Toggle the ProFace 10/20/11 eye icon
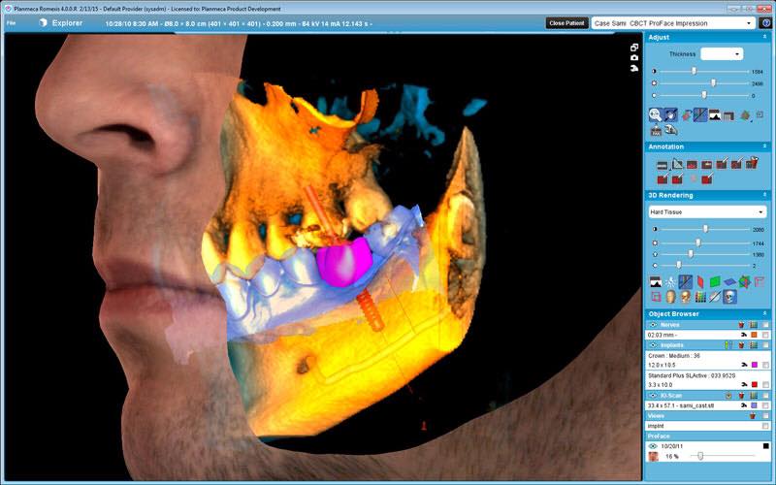This screenshot has height=485, width=776. coord(653,445)
